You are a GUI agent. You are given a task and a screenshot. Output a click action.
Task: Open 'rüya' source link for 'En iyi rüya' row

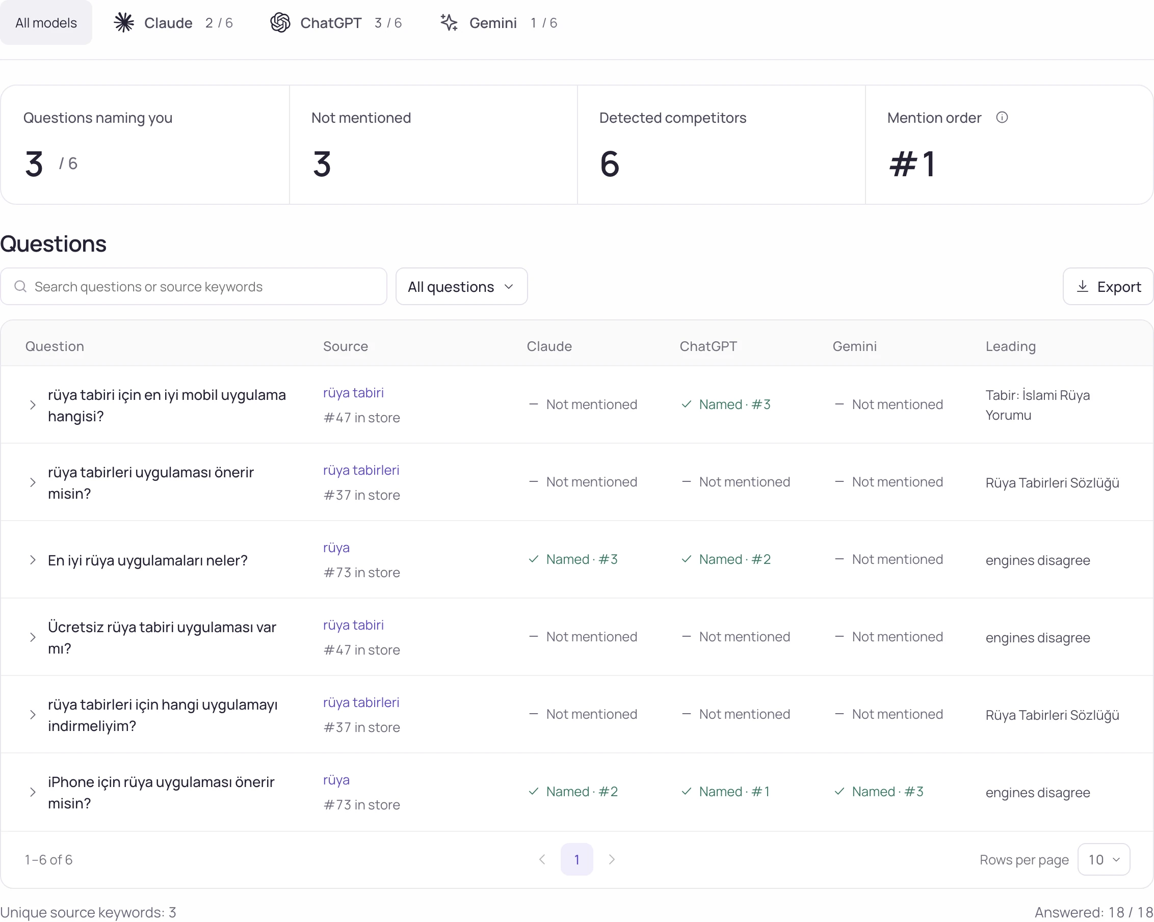pos(336,548)
